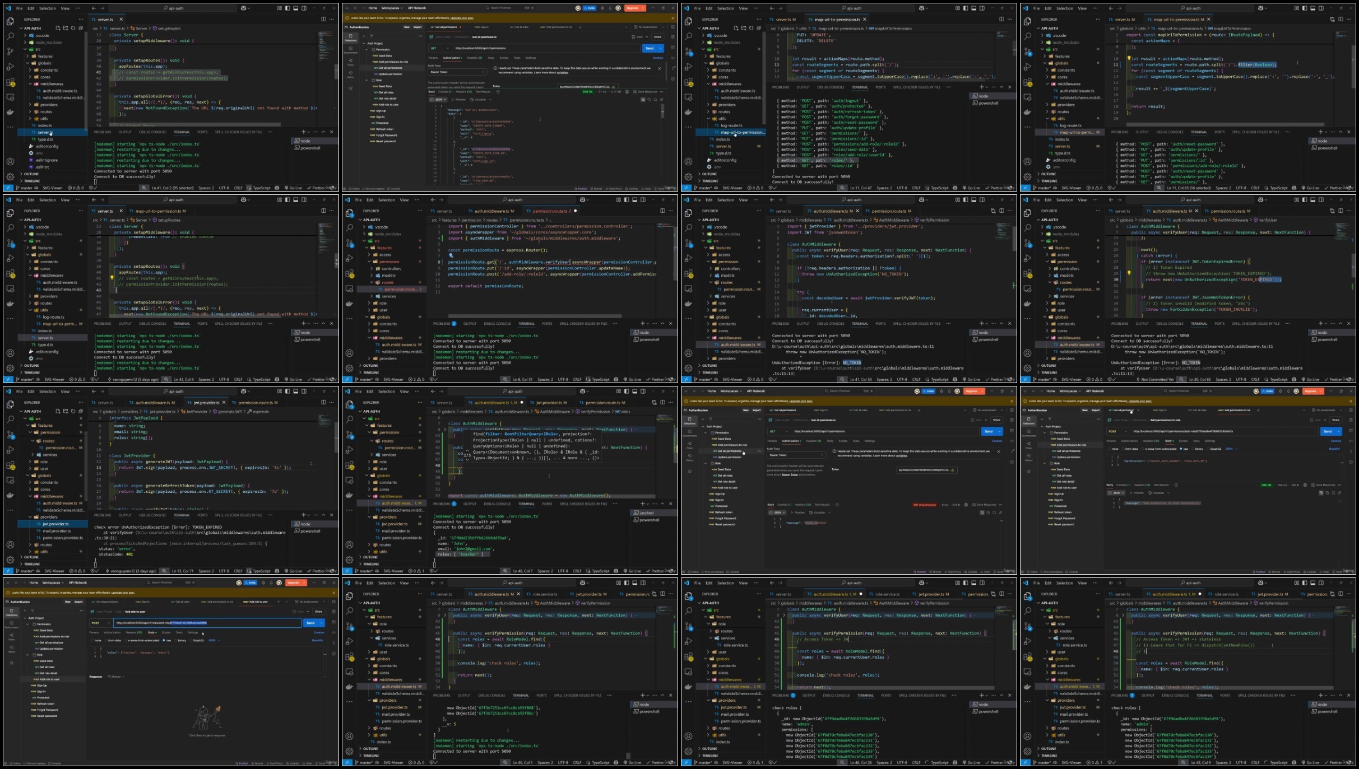Select 'binary' in Add permissions to role request
Viewport: 1359px width, 769px height.
1198,449
